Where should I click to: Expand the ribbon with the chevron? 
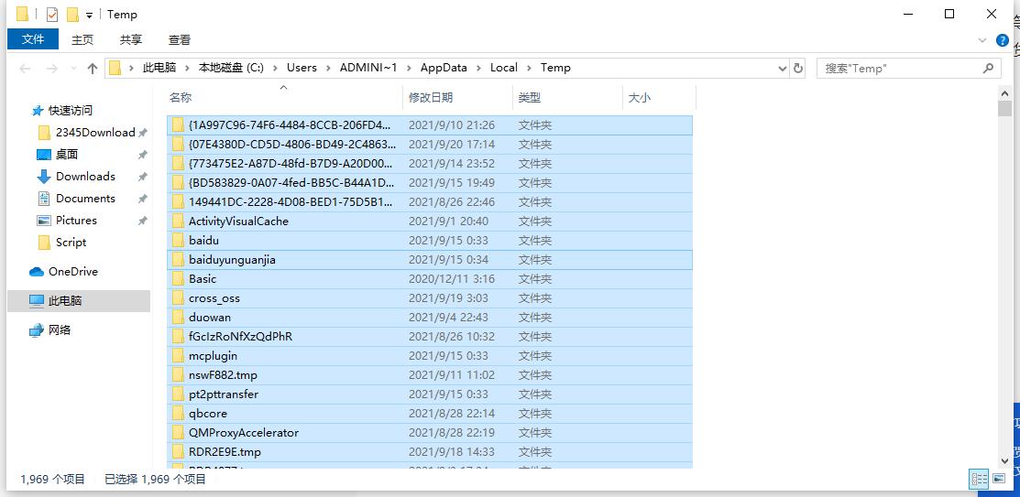pos(982,40)
